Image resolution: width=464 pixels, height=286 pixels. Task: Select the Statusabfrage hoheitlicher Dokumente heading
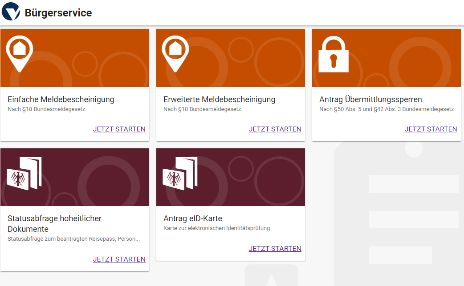coord(54,224)
